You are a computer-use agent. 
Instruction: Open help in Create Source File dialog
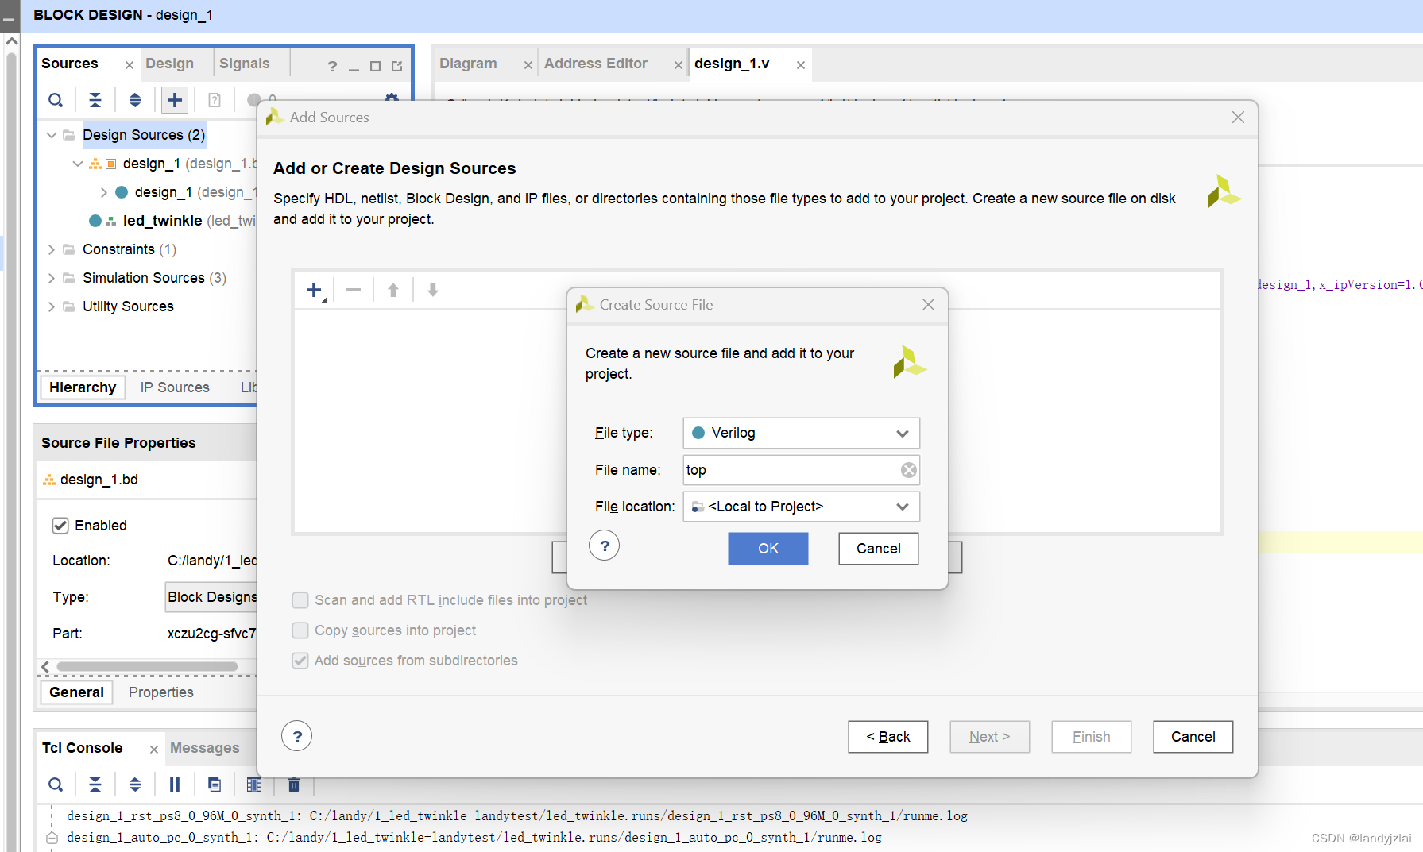(x=605, y=546)
